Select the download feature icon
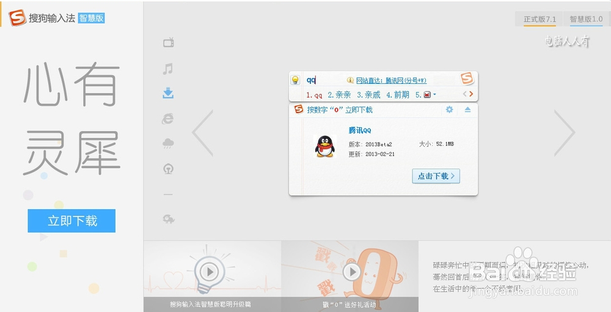This screenshot has width=611, height=312. click(168, 93)
